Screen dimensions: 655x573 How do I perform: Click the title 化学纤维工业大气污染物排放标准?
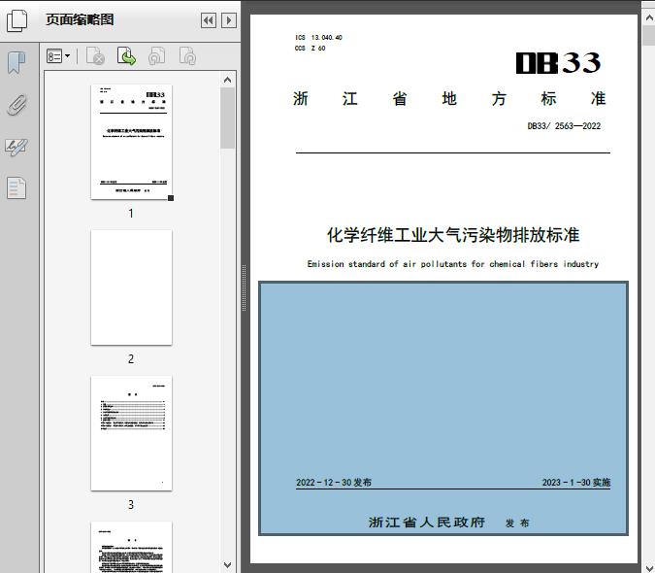tap(453, 235)
